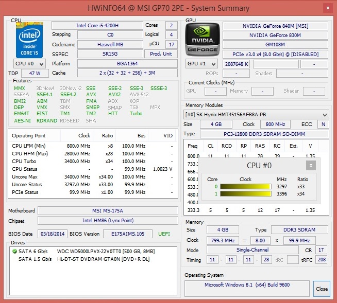Image resolution: width=337 pixels, height=303 pixels.
Task: Click the SR15G SSPEC field
Action: point(110,54)
